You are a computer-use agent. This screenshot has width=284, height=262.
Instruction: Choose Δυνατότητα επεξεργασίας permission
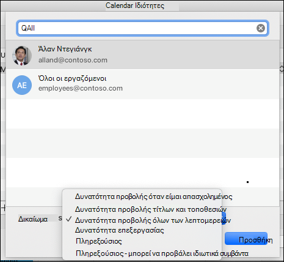[120, 230]
